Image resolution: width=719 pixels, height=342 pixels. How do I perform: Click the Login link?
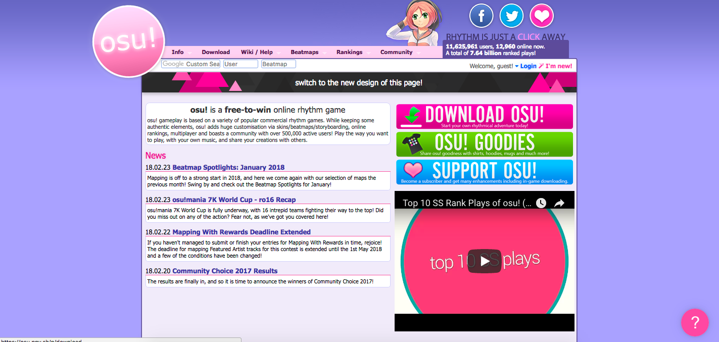coord(529,66)
